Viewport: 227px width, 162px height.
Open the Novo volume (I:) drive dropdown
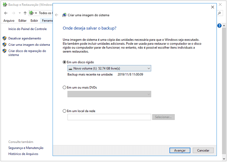(109, 68)
